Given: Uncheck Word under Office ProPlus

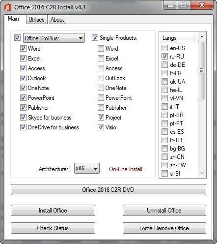Looking at the screenshot, I should (x=23, y=48).
